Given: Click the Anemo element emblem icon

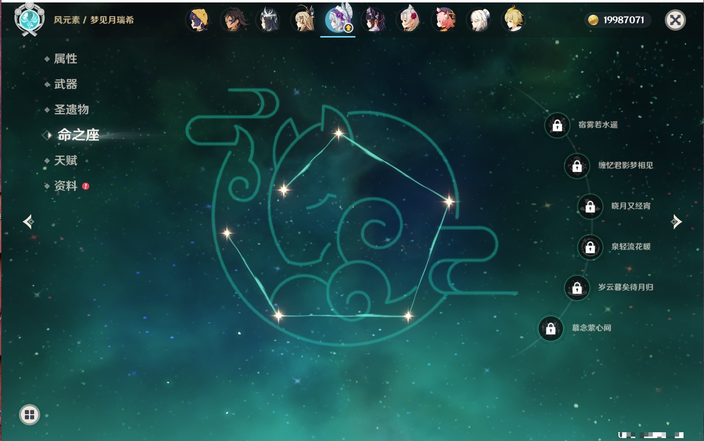Looking at the screenshot, I should [29, 19].
